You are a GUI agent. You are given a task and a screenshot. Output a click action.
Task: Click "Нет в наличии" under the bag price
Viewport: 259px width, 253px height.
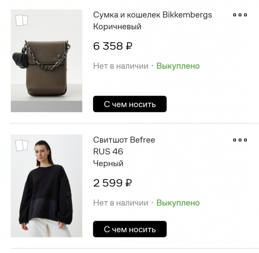pos(121,66)
